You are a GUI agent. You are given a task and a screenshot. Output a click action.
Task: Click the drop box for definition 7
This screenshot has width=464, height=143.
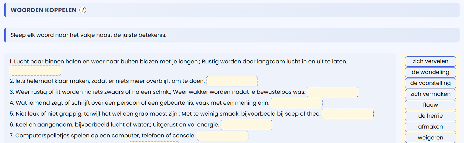(223, 136)
